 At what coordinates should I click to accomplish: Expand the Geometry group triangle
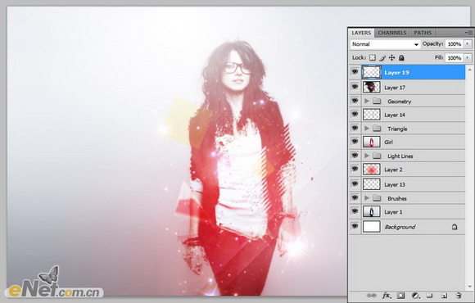tap(367, 101)
